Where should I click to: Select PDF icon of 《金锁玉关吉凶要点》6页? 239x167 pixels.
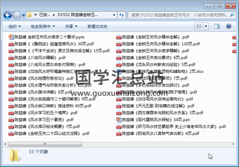(x=119, y=58)
